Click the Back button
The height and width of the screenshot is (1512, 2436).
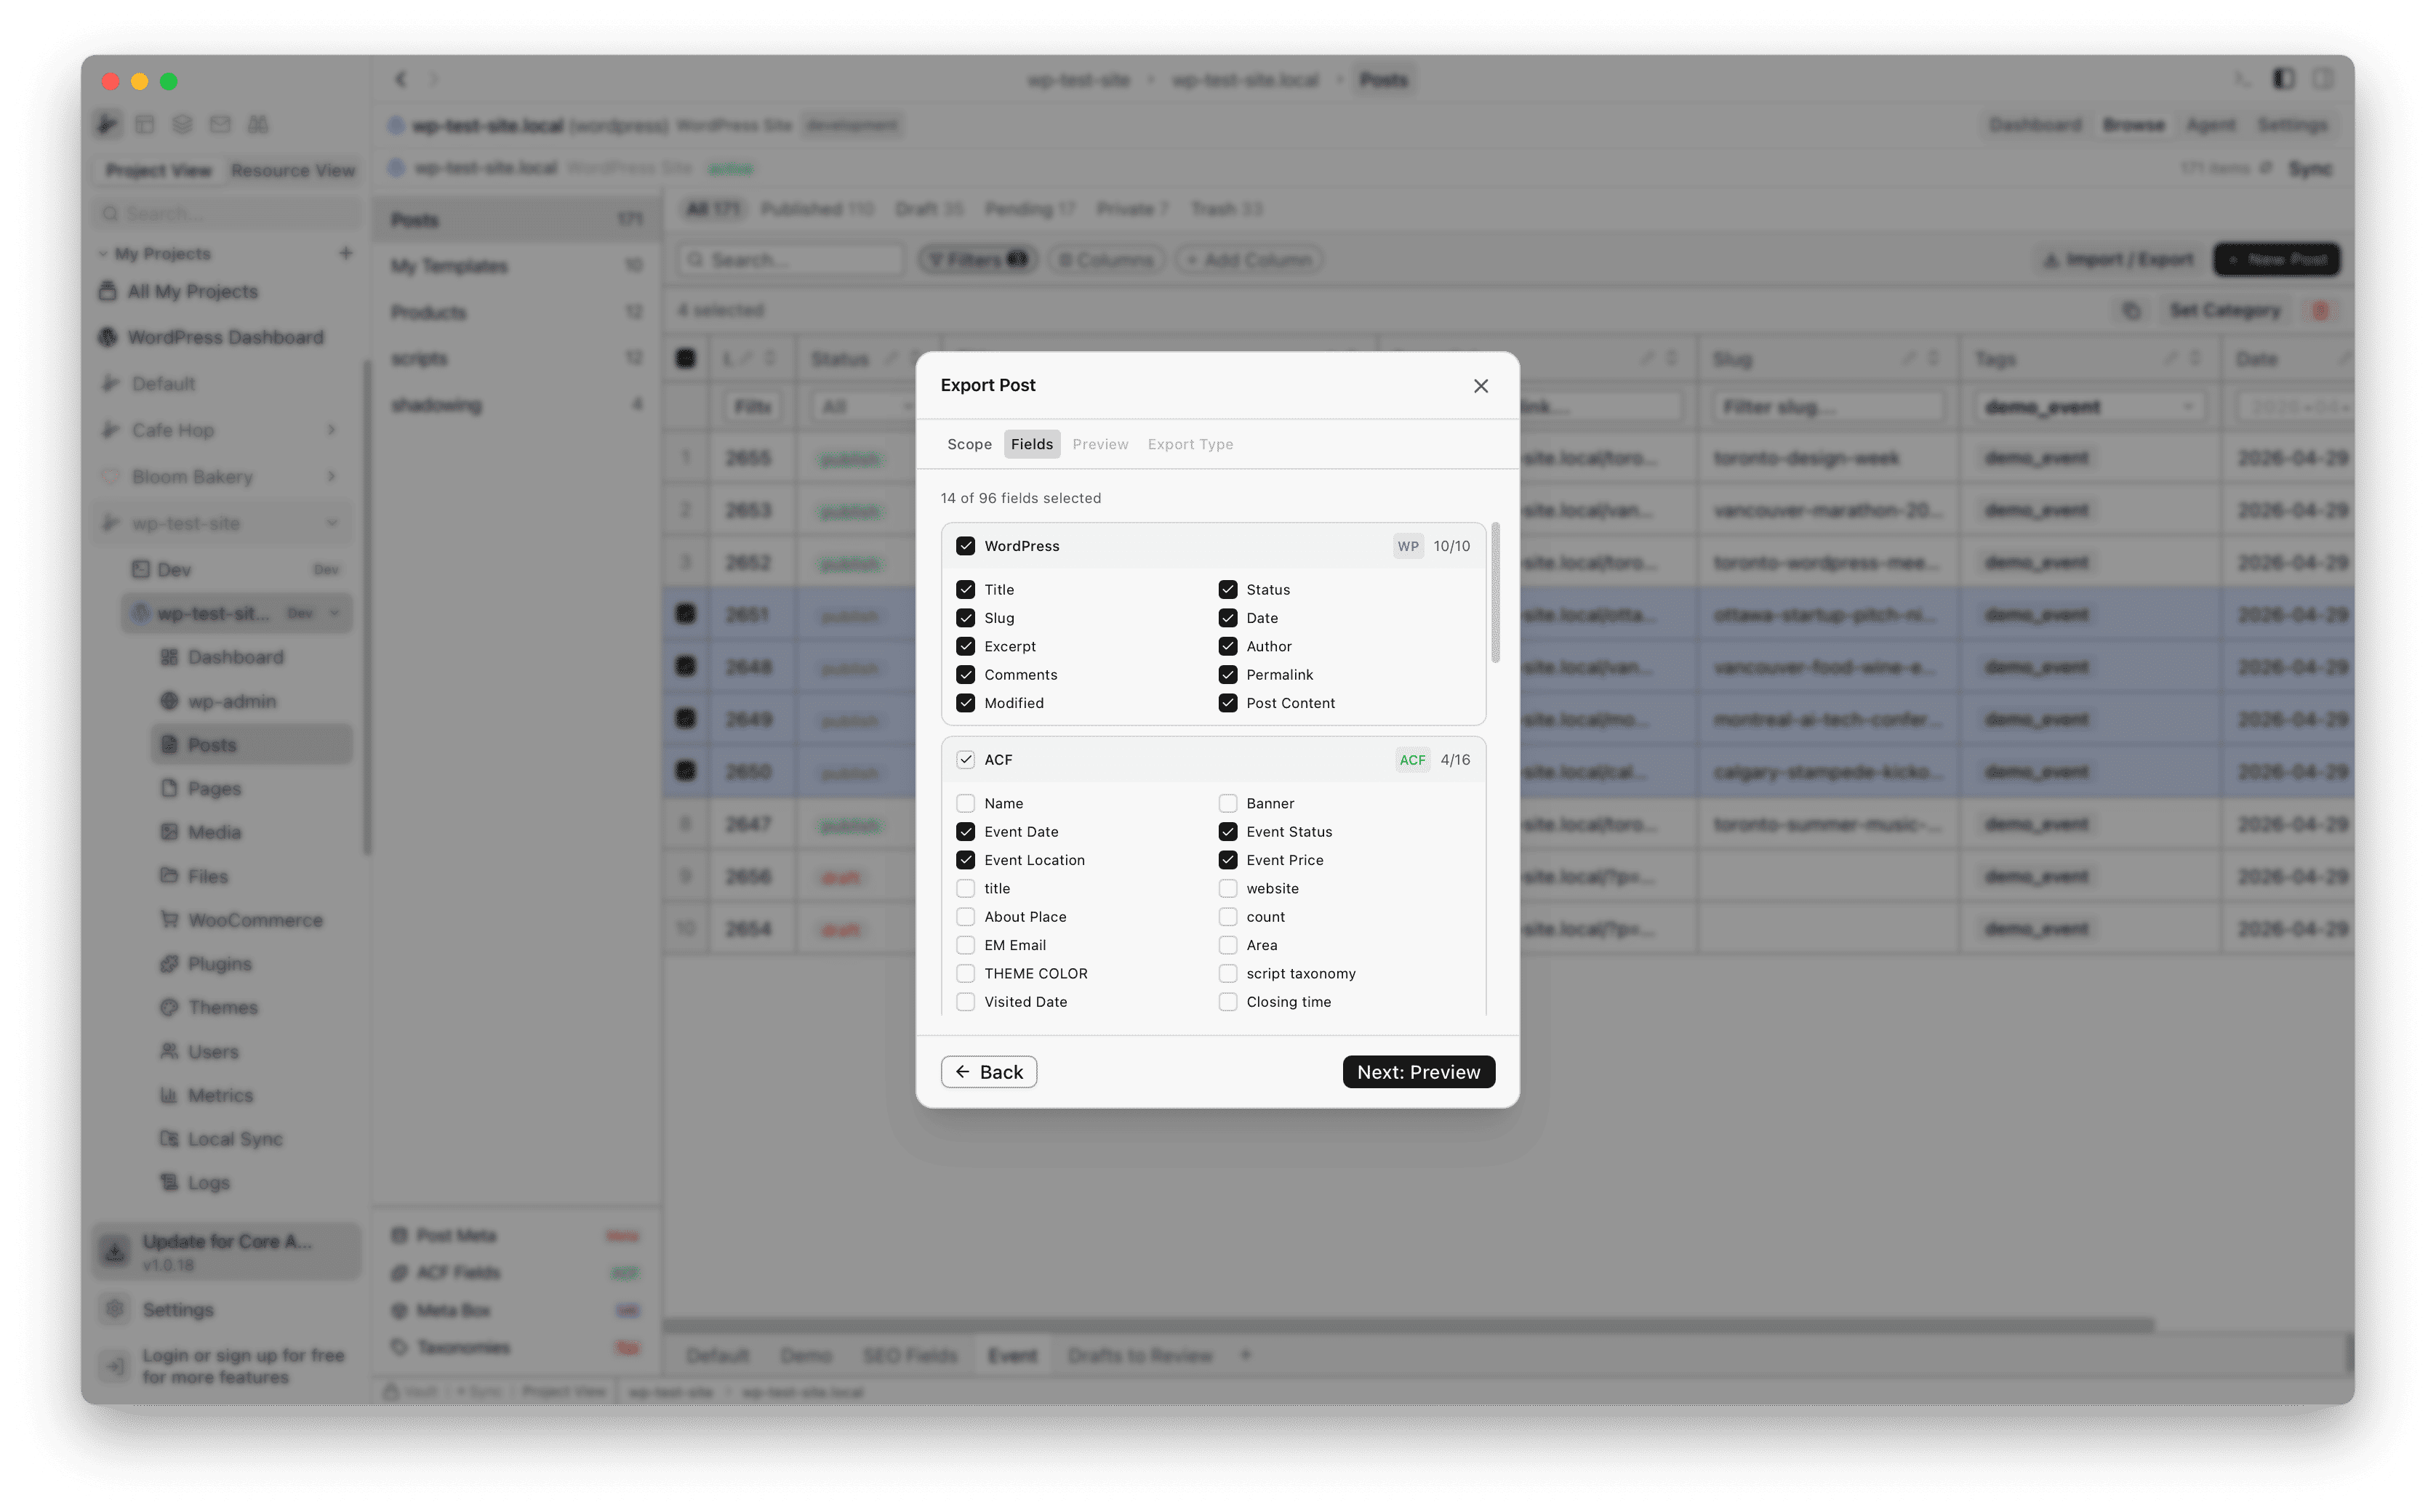click(988, 1072)
